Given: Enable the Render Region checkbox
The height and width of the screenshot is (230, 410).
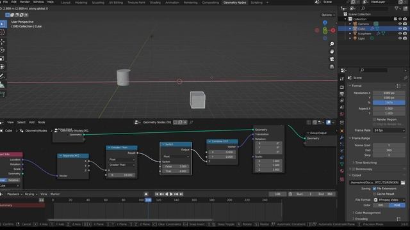Looking at the screenshot, I should tap(374, 119).
